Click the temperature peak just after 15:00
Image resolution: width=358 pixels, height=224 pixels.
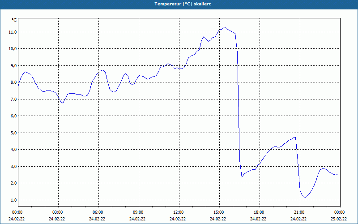[x=224, y=27]
